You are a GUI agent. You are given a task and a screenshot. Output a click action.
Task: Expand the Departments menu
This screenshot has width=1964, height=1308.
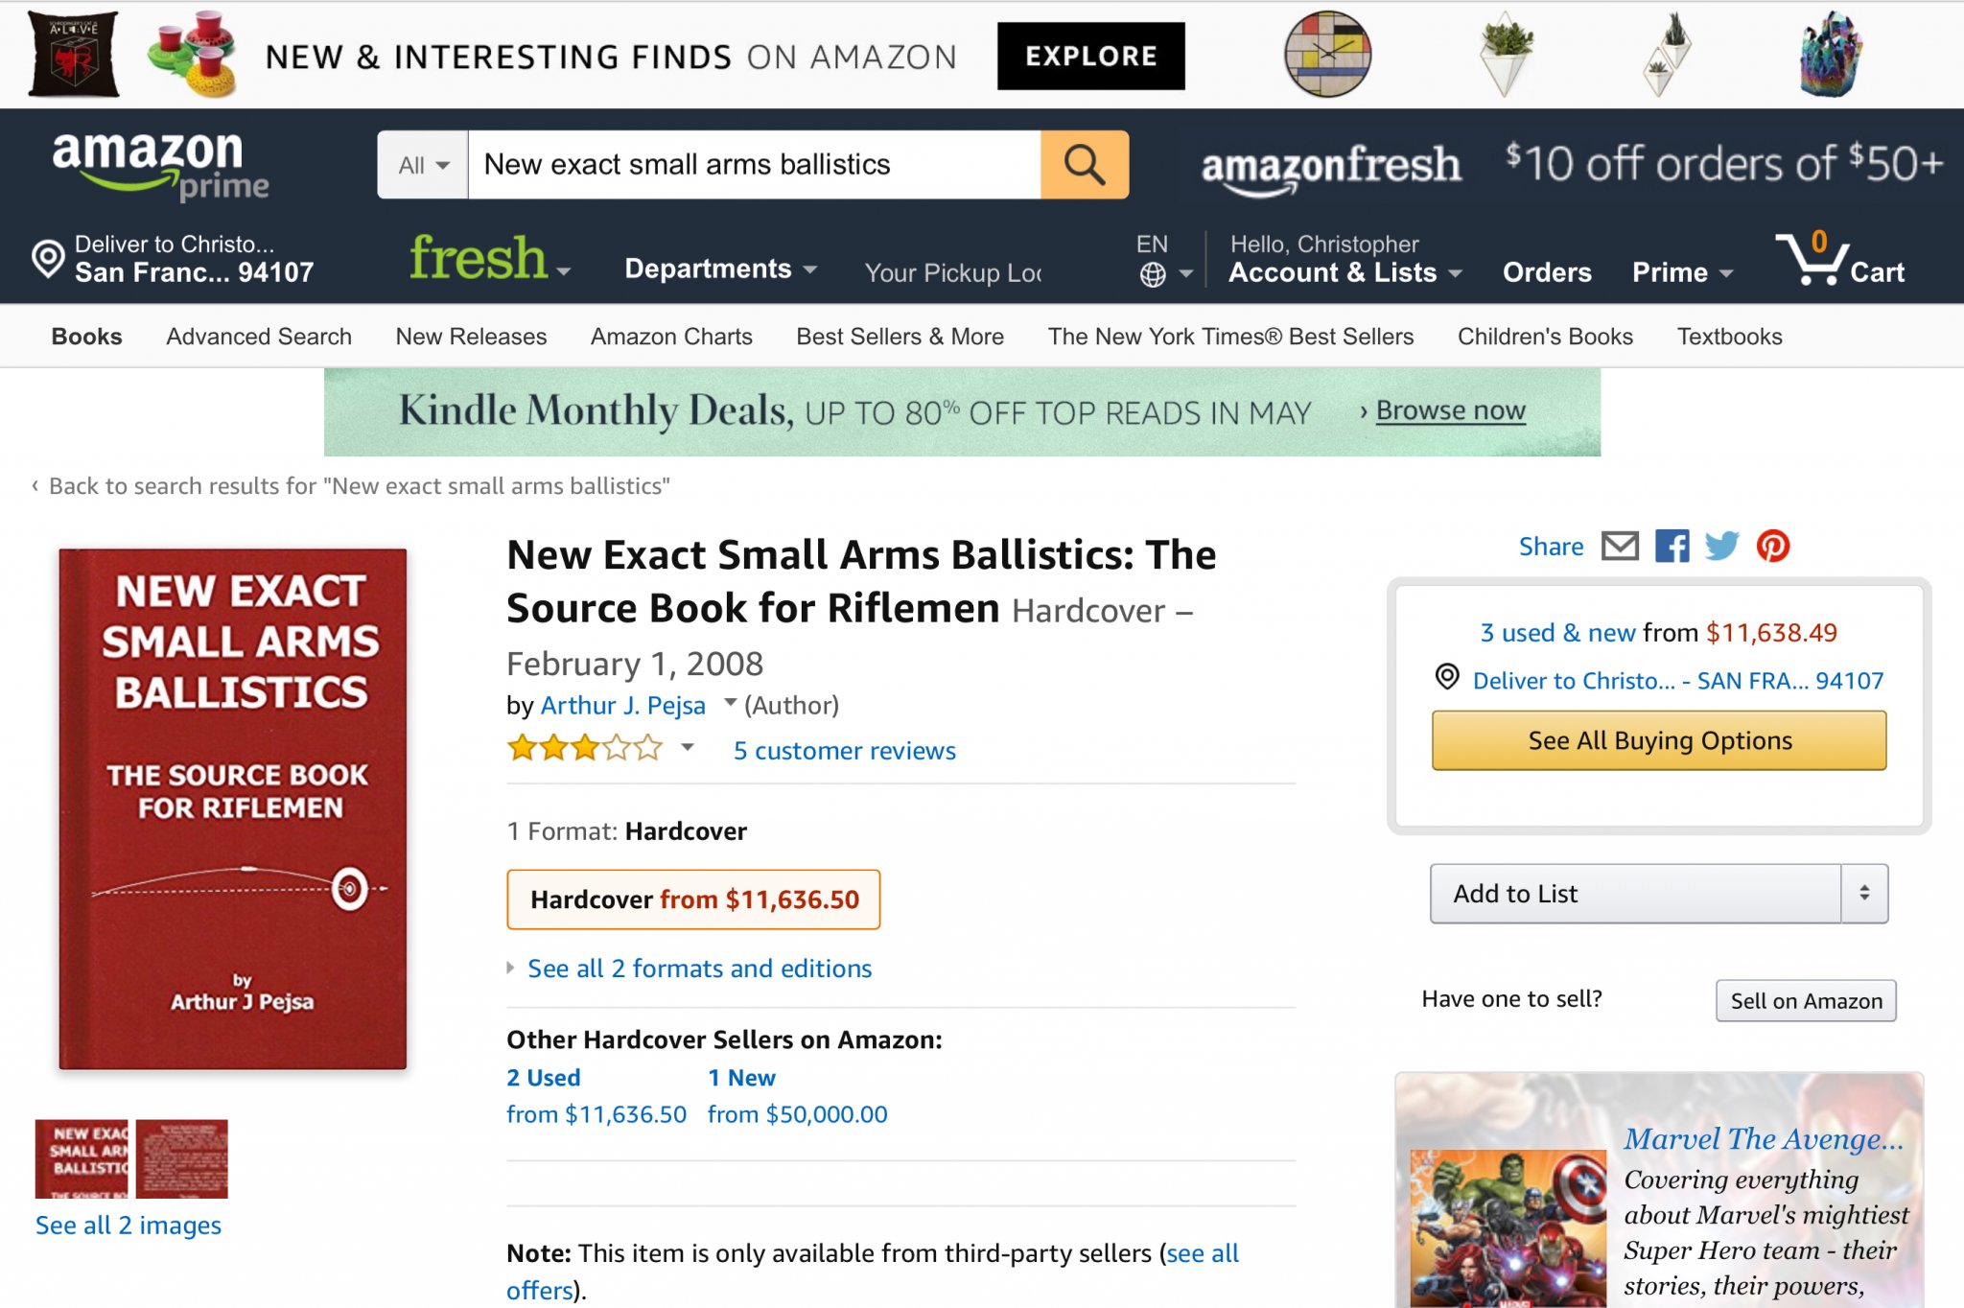tap(720, 269)
